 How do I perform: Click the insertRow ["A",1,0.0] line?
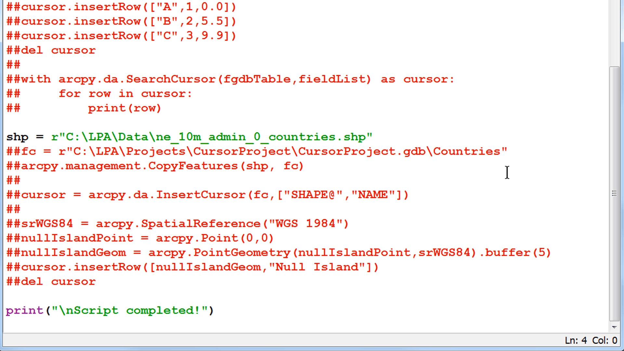[x=121, y=7]
